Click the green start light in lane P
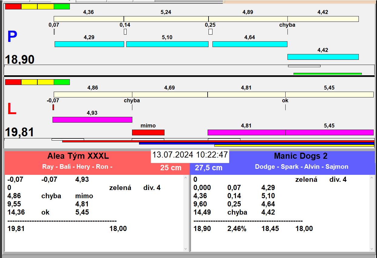377x258 pixels. (x=62, y=6)
